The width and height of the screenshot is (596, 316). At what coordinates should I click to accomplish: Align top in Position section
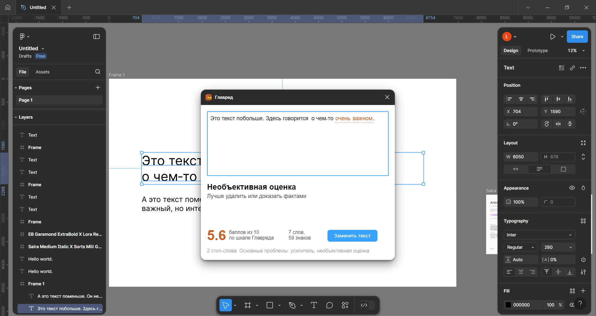547,99
